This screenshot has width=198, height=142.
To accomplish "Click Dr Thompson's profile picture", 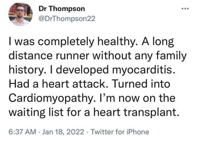I will (x=21, y=14).
